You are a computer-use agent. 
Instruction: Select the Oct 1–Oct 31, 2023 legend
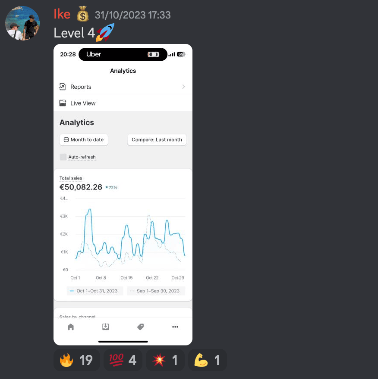[x=95, y=291]
